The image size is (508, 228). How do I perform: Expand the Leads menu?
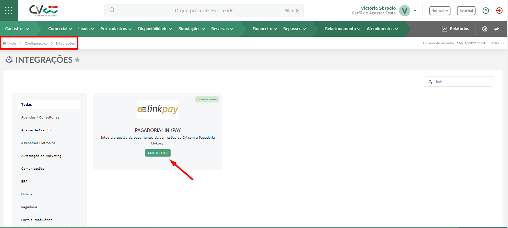click(86, 29)
